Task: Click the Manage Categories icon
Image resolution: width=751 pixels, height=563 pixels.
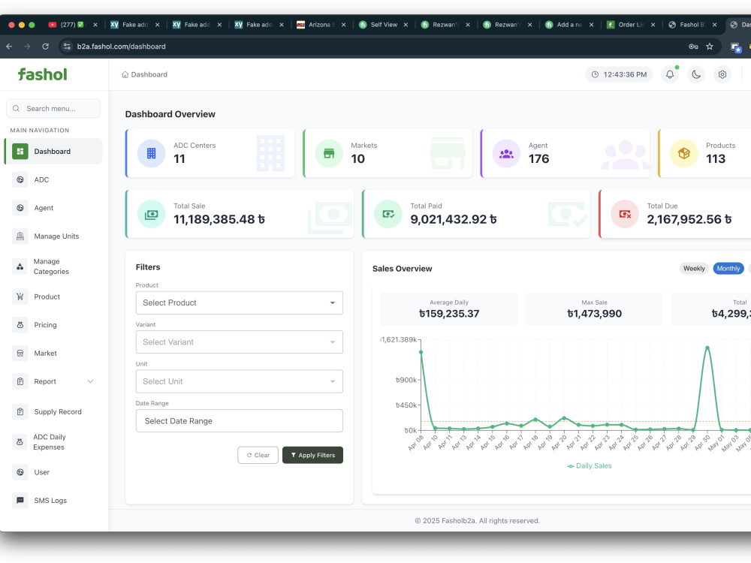Action: 20,266
